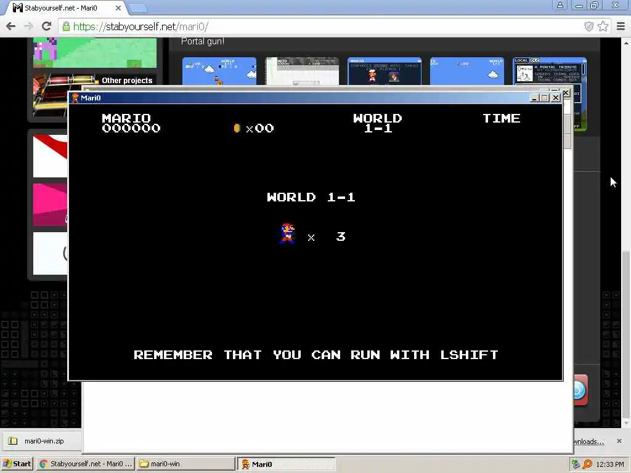631x473 pixels.
Task: Minimize the Mari0 game window
Action: coord(534,98)
